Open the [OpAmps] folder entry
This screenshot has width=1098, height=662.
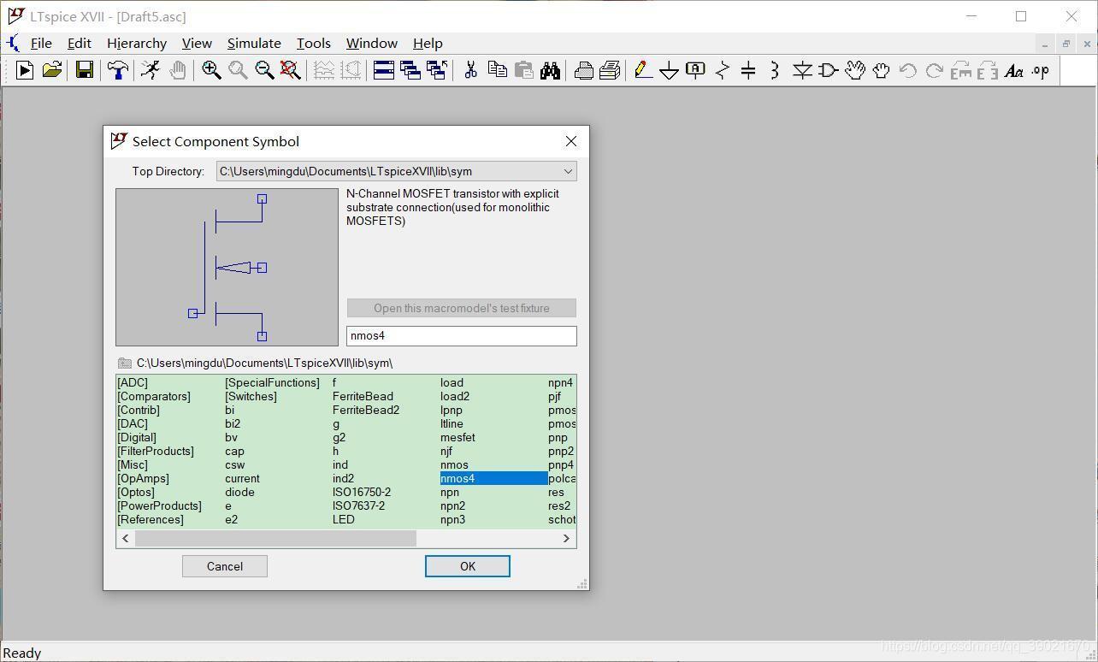(x=143, y=478)
